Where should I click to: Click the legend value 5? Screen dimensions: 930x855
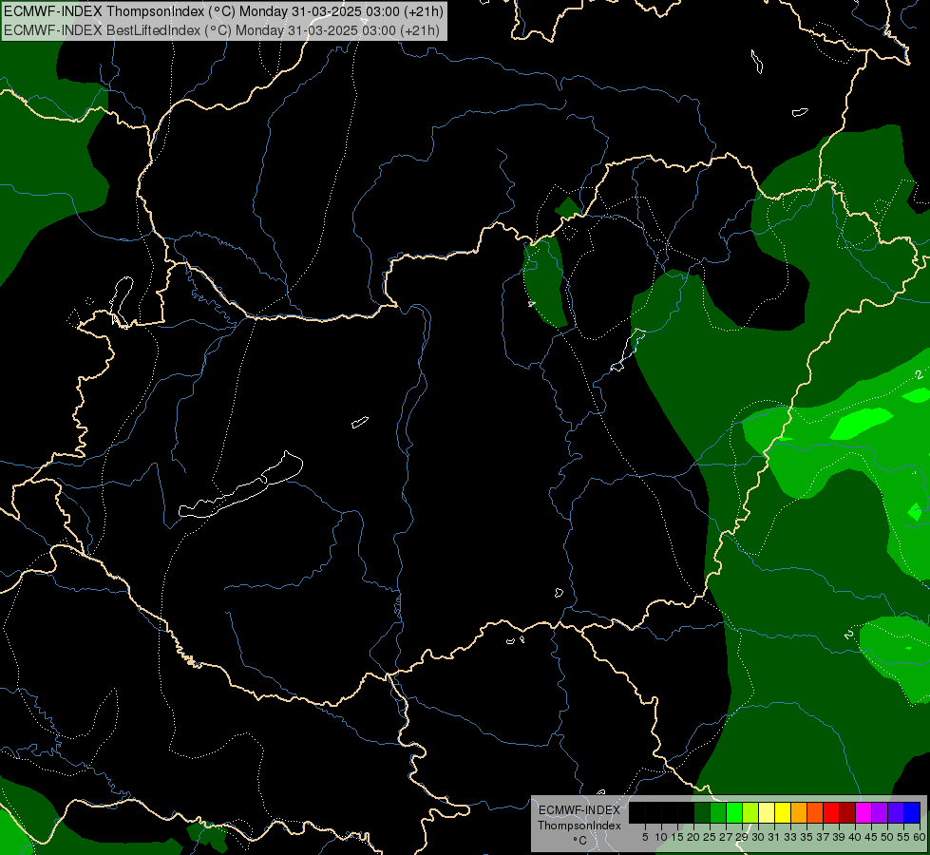(645, 837)
